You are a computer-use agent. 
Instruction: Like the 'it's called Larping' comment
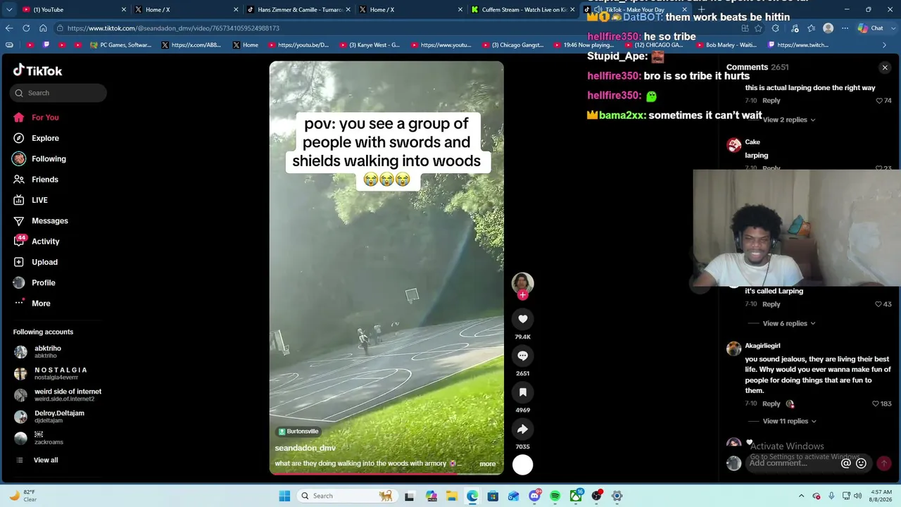tap(879, 304)
